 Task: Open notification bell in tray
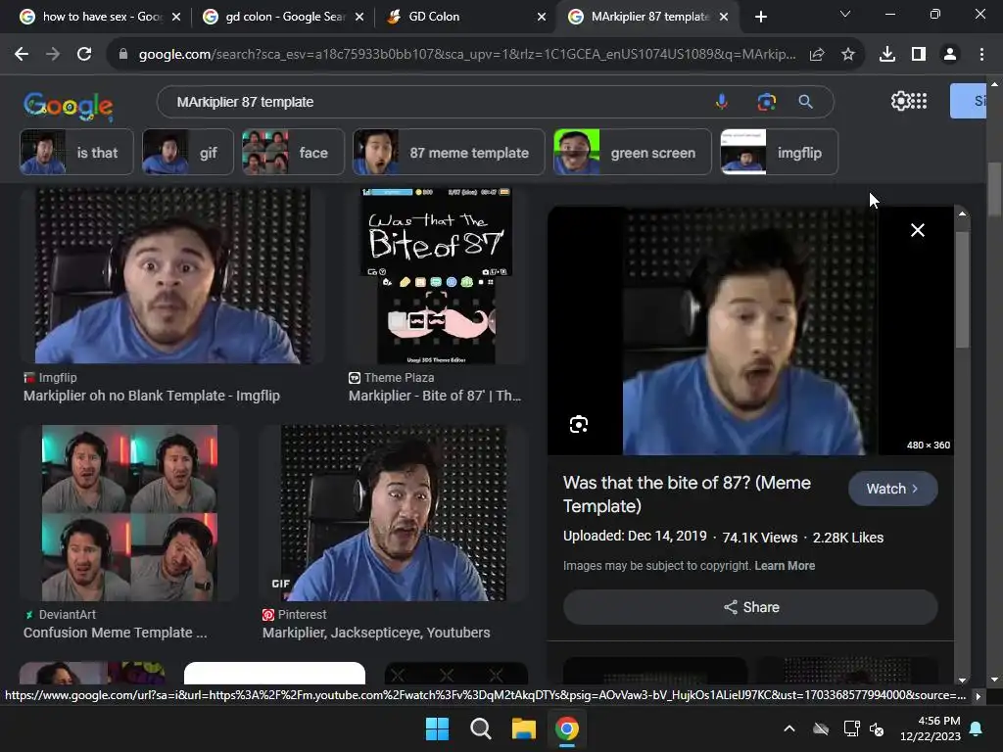point(977,728)
